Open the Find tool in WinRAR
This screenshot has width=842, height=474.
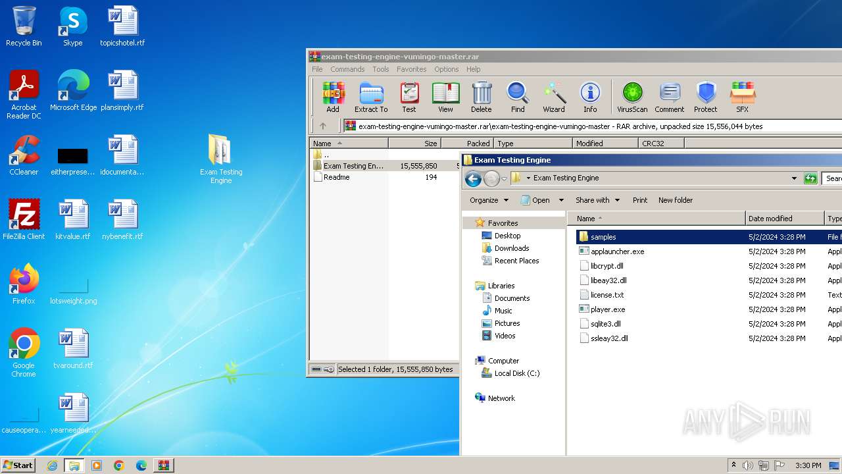point(518,97)
